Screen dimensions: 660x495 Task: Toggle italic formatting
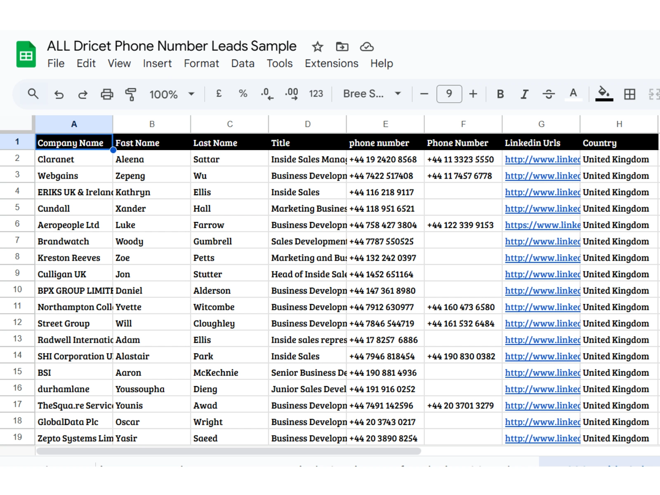click(524, 94)
